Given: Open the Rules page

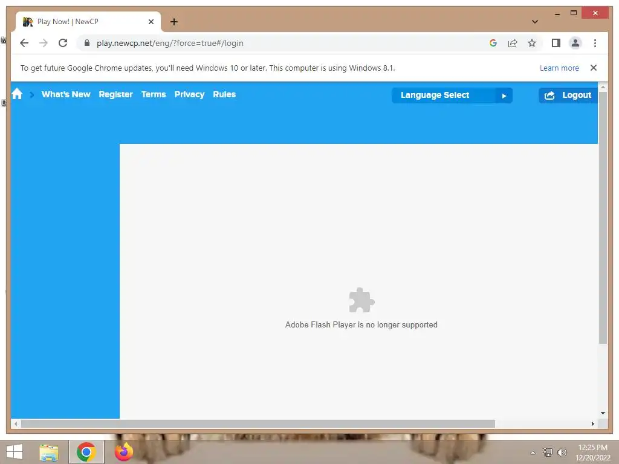Looking at the screenshot, I should pos(224,94).
